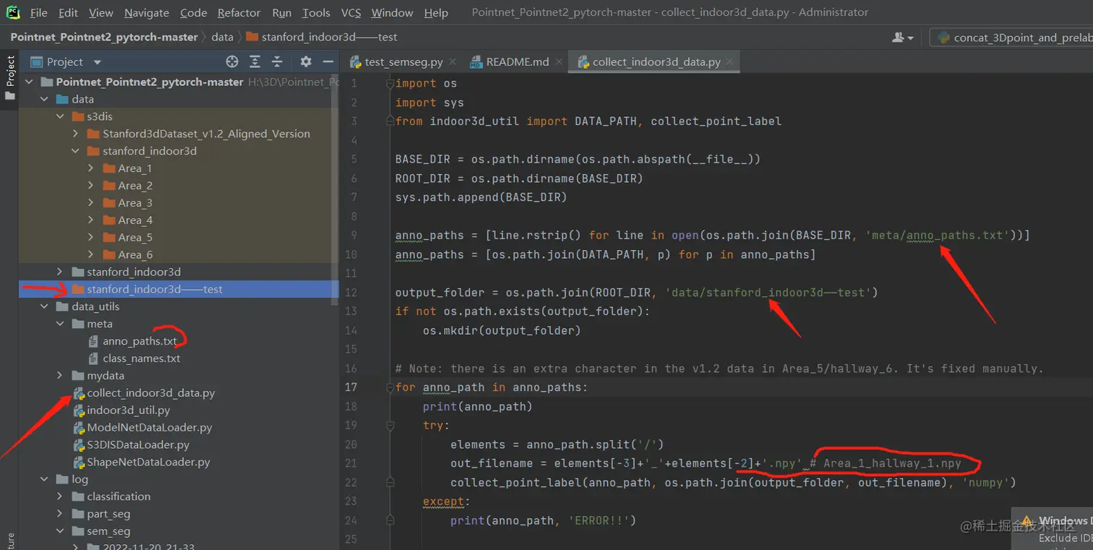
Task: Open the log folder
Action: (x=80, y=479)
